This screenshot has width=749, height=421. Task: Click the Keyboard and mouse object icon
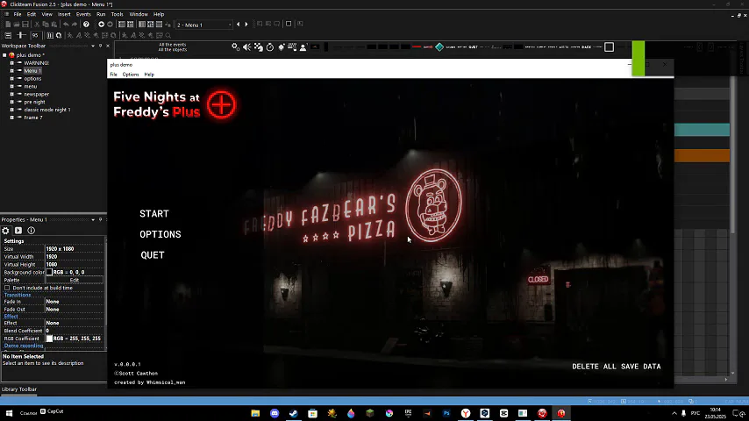(x=292, y=46)
